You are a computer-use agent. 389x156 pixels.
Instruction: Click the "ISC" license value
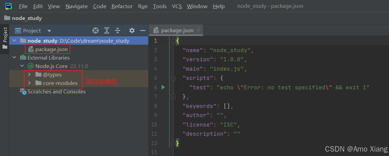229,125
